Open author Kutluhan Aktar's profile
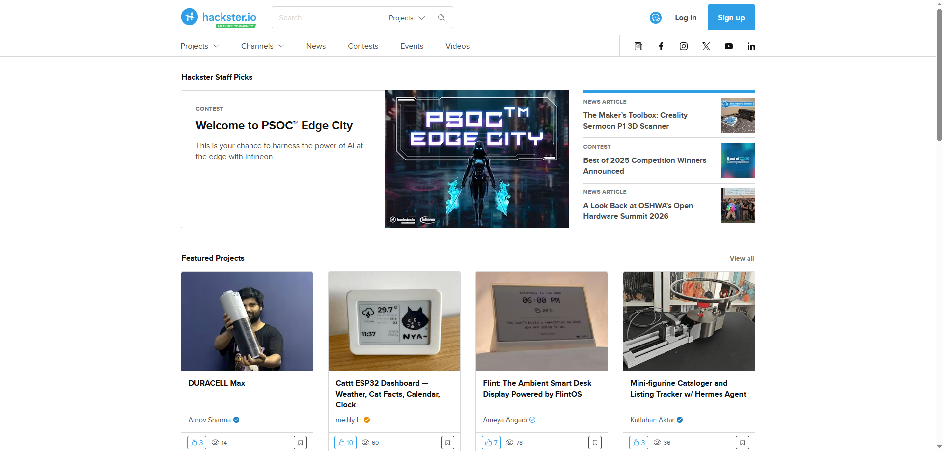 coord(652,420)
